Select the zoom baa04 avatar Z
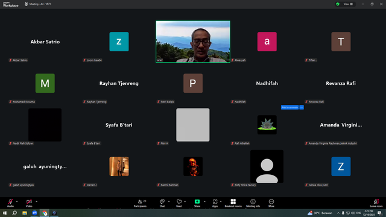 tap(119, 42)
